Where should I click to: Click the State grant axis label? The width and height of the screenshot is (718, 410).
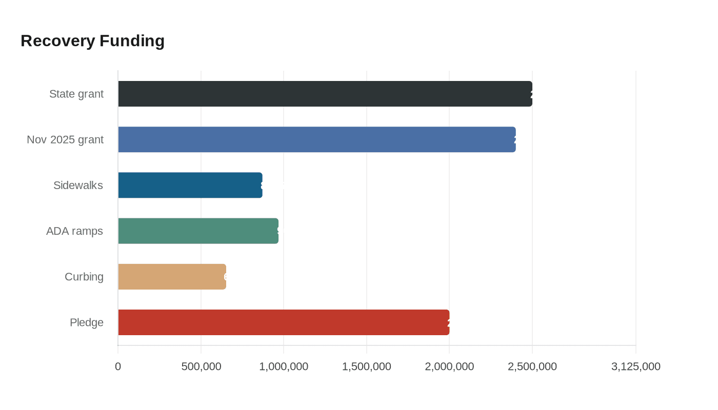(76, 94)
